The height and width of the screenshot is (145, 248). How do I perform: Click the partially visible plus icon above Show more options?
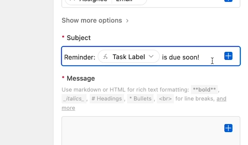pos(228,1)
